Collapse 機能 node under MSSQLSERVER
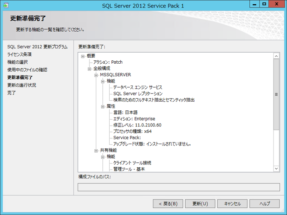Viewport: 287px width, 215px height. tap(103, 81)
